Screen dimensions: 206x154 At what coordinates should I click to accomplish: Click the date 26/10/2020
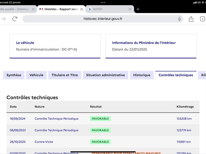[18, 142]
